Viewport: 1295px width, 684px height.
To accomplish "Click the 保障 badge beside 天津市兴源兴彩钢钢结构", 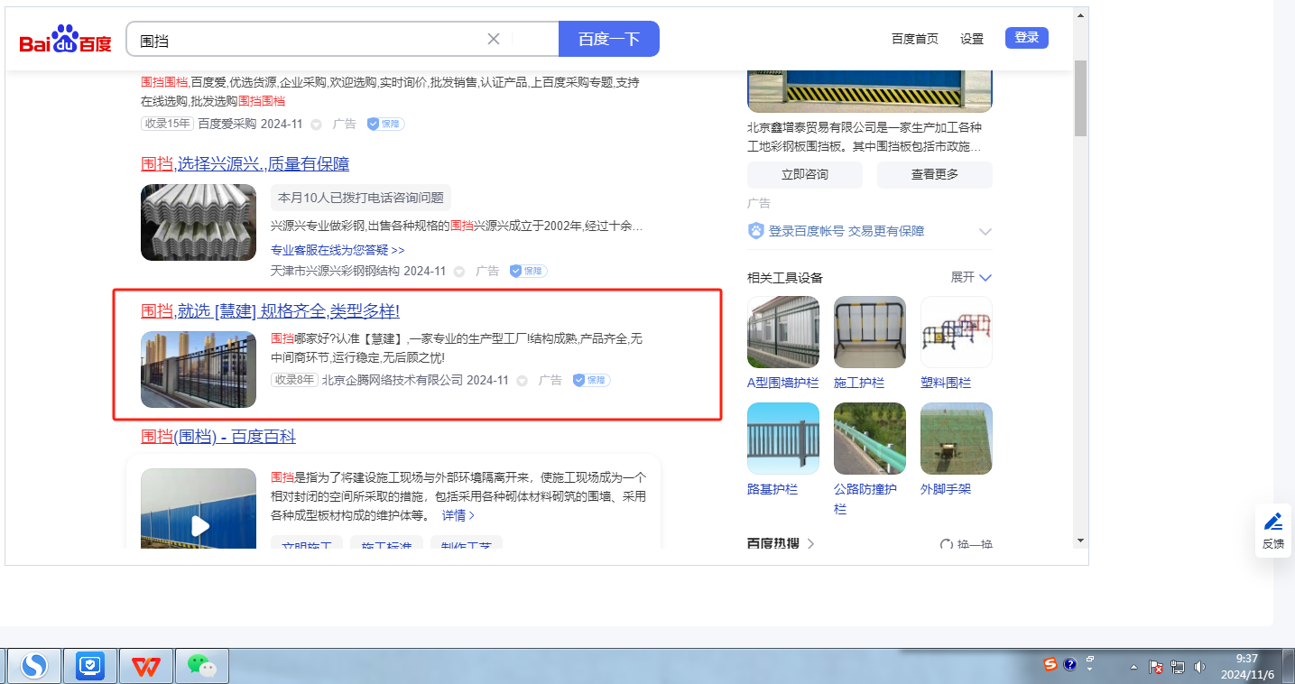I will point(528,271).
